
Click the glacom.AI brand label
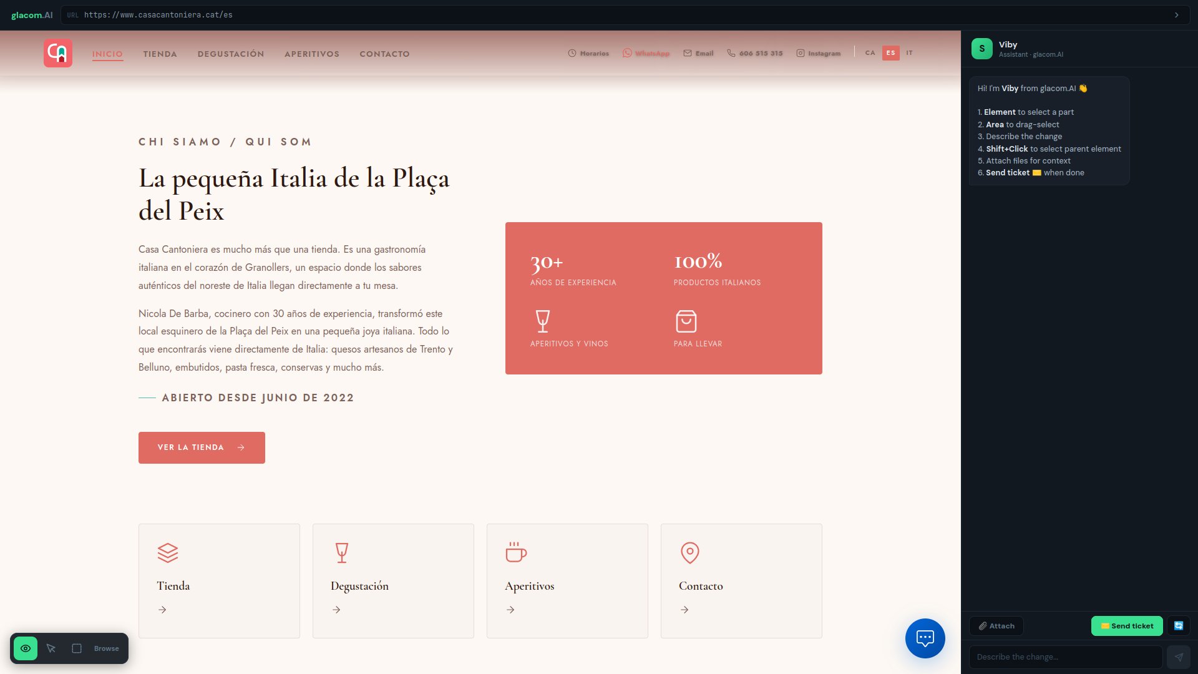pyautogui.click(x=32, y=15)
